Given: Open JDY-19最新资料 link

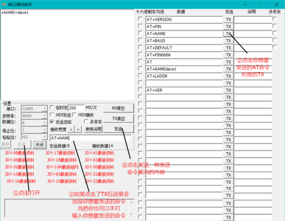Looking at the screenshot, I should pos(62,181).
